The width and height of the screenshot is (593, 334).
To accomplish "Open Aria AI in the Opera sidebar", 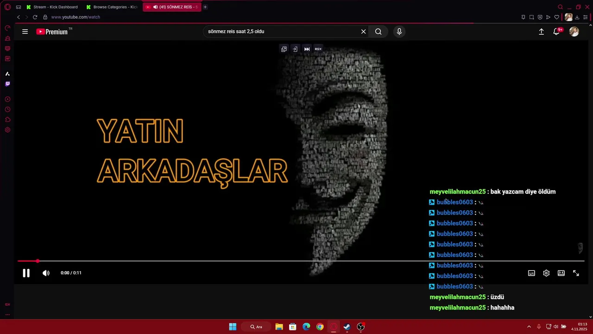I will click(7, 74).
